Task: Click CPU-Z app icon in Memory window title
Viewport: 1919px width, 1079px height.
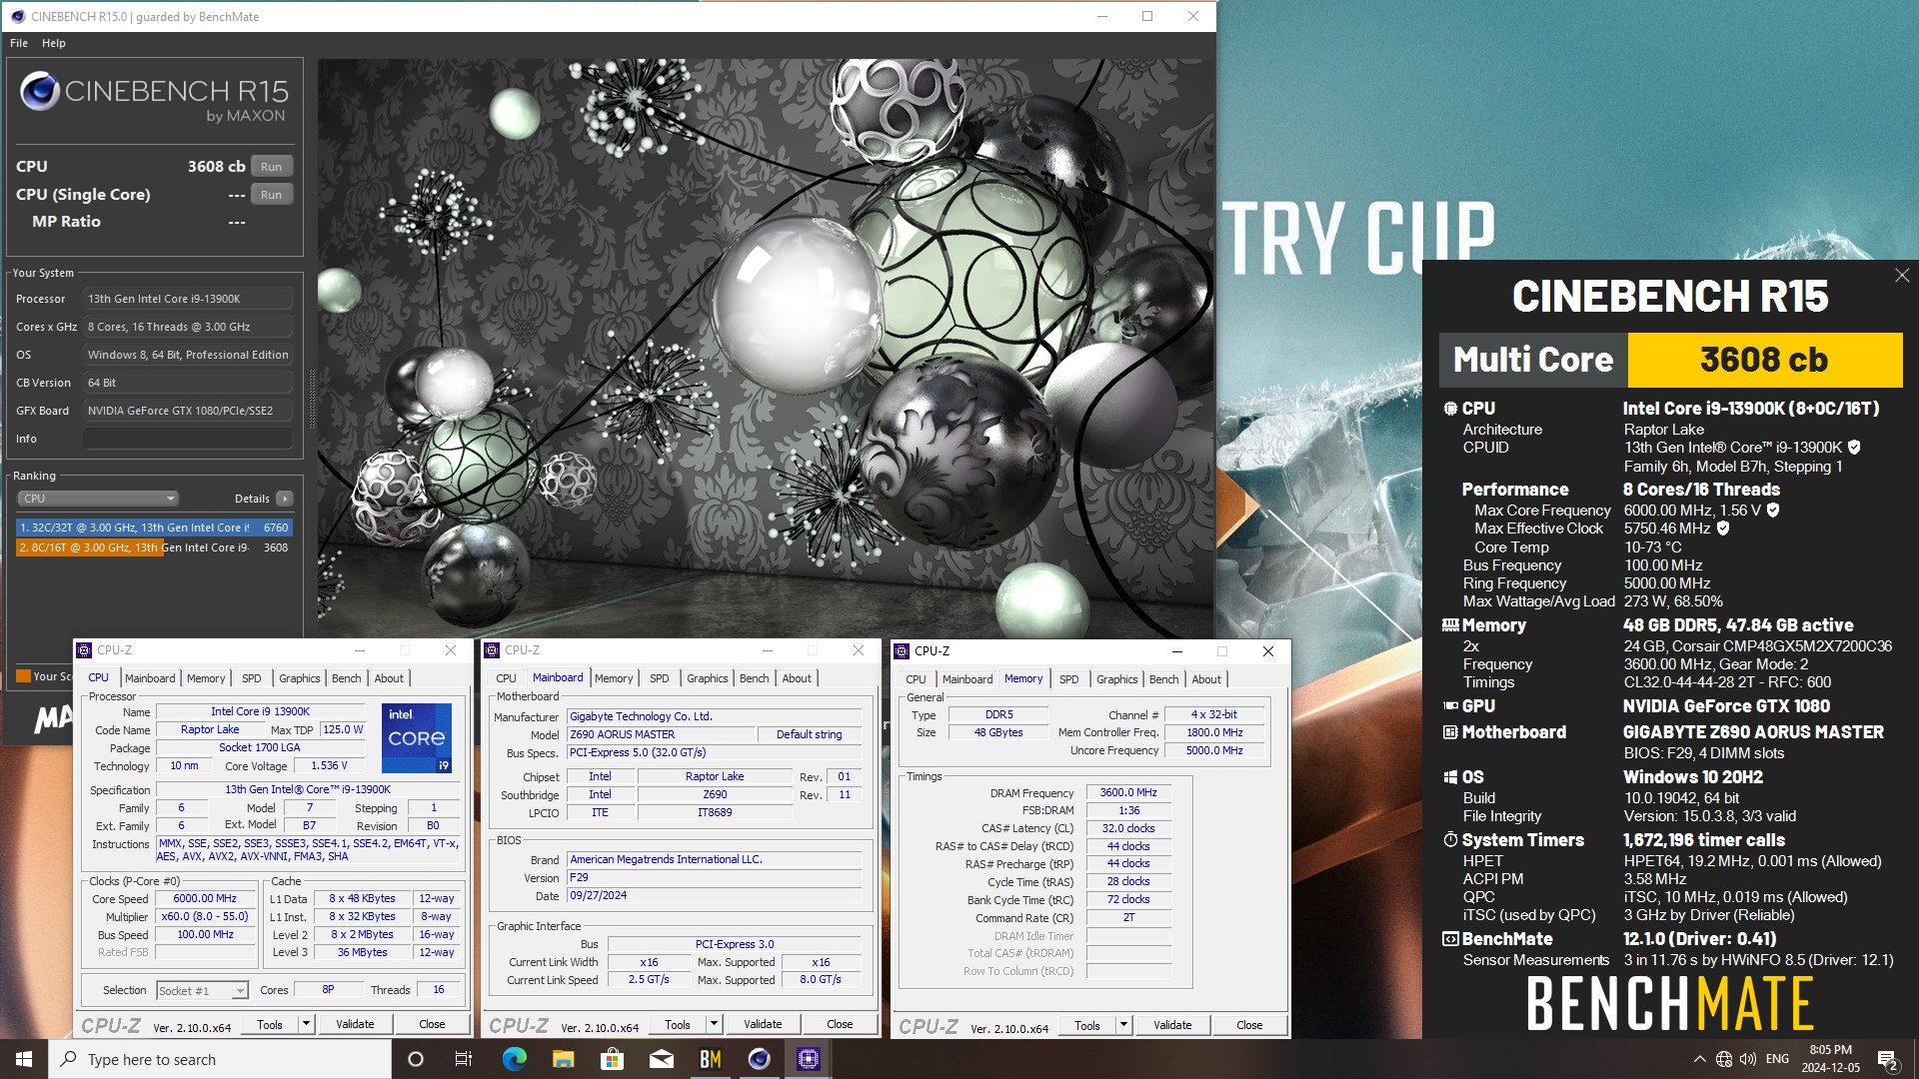Action: [902, 651]
